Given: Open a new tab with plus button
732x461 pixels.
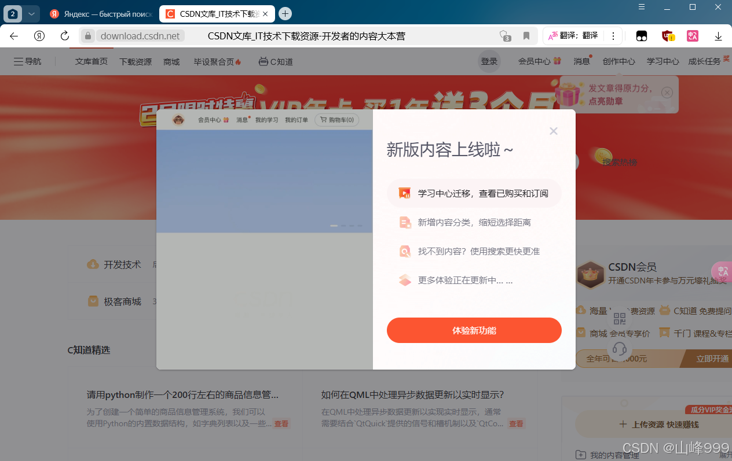Looking at the screenshot, I should (285, 13).
